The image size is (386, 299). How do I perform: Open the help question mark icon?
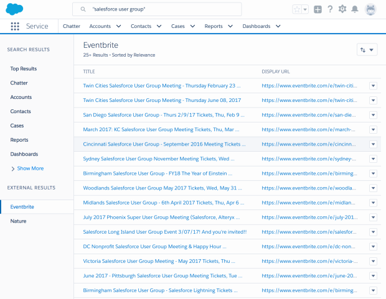pos(330,9)
